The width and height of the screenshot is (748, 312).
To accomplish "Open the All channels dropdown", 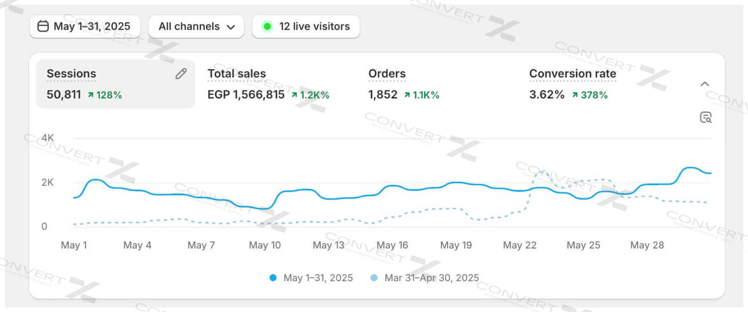I will [196, 26].
